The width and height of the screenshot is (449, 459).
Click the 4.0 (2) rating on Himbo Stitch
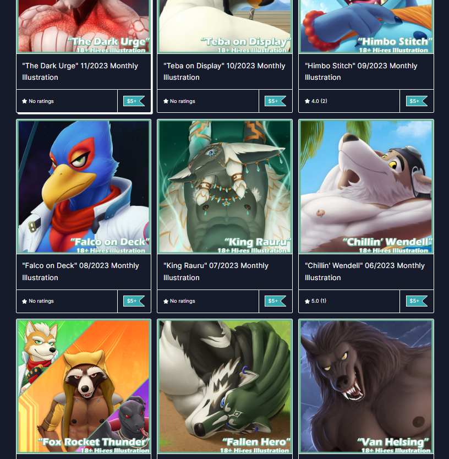(x=319, y=101)
